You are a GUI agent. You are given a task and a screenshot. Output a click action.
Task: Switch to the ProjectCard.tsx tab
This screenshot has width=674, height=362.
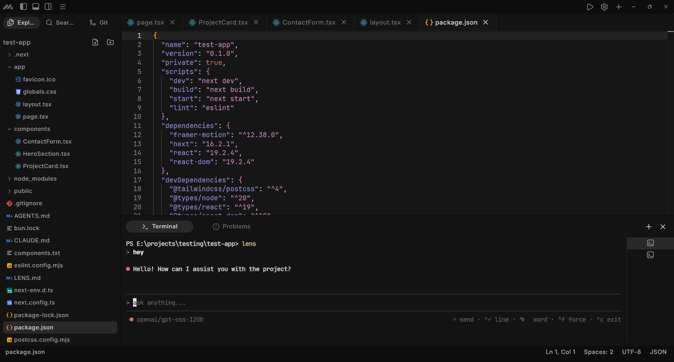click(x=223, y=22)
